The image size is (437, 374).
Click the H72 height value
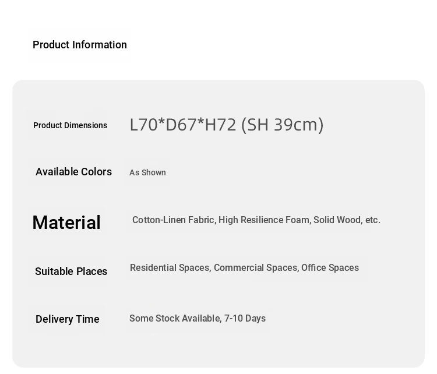coord(220,125)
